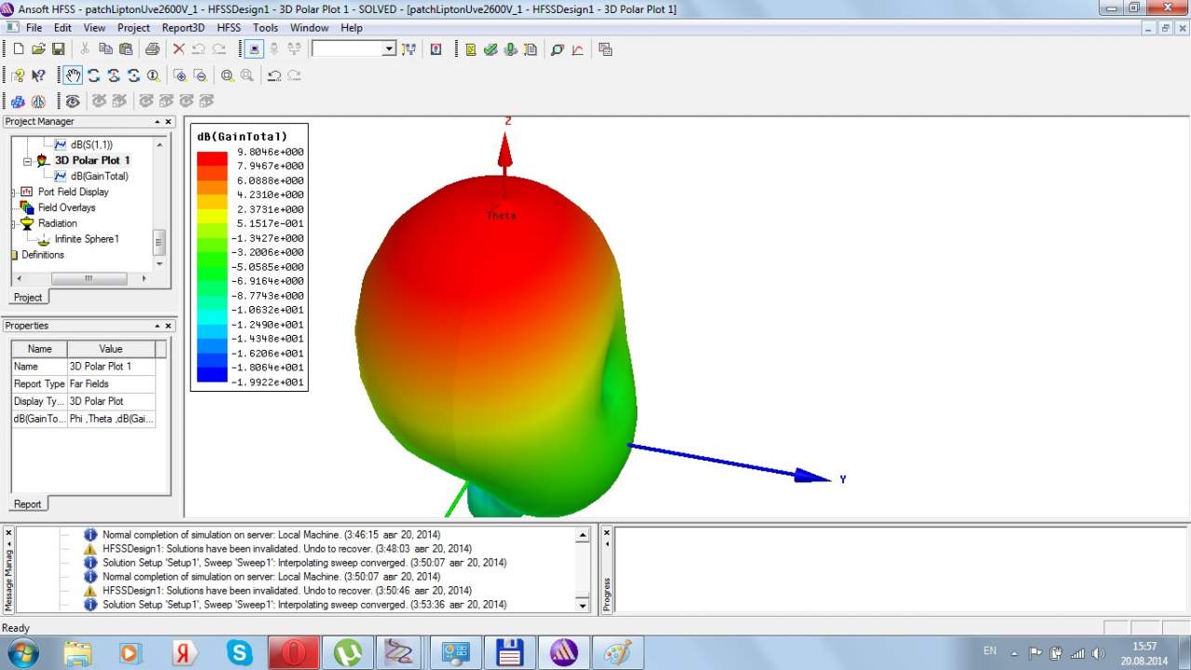This screenshot has width=1191, height=670.
Task: Toggle pin on Project Manager panel
Action: click(x=157, y=122)
